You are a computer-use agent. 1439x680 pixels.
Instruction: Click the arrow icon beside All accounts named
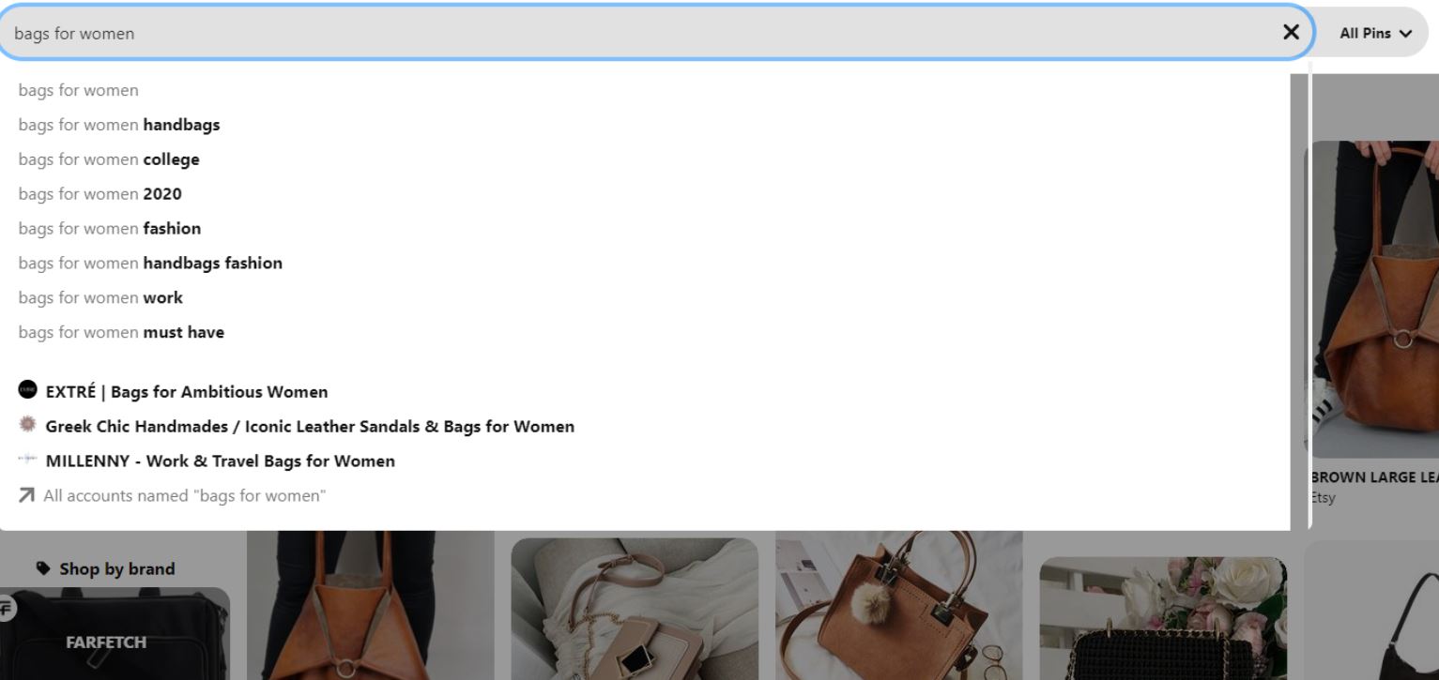(x=27, y=495)
